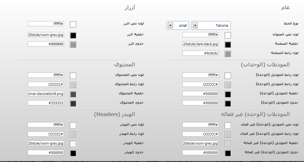This screenshot has height=162, width=304.
Task: Click the page link color #9c9c9c field
Action: 200,53
